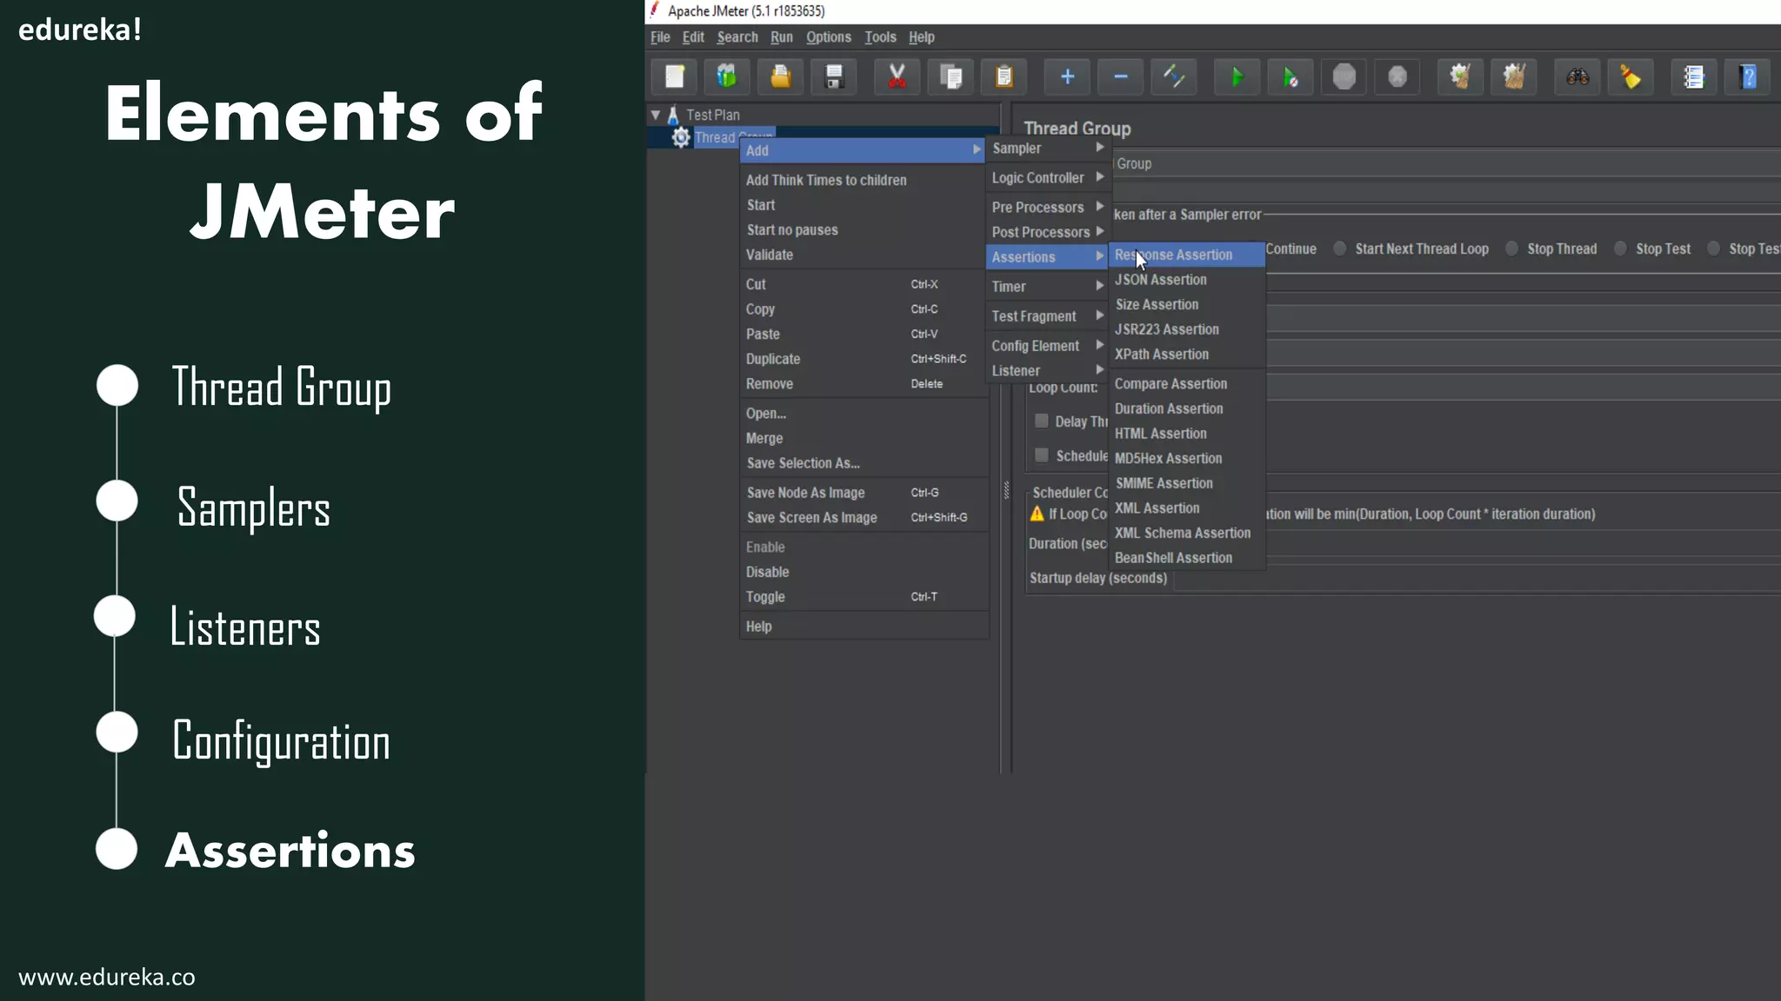Image resolution: width=1781 pixels, height=1001 pixels.
Task: Click the Cut scissors icon
Action: pyautogui.click(x=897, y=76)
